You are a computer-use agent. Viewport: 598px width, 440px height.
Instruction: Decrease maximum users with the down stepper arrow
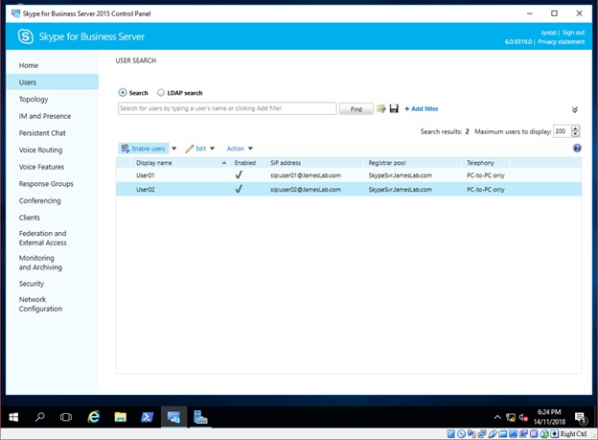576,134
